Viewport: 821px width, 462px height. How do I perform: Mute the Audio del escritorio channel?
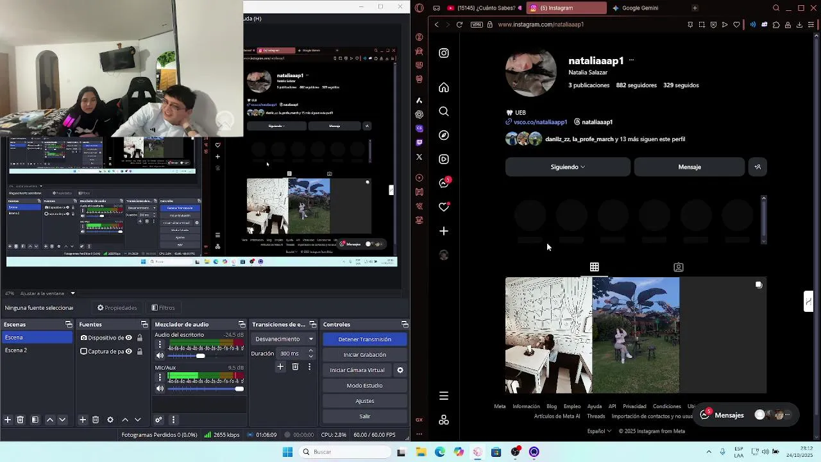pos(160,355)
